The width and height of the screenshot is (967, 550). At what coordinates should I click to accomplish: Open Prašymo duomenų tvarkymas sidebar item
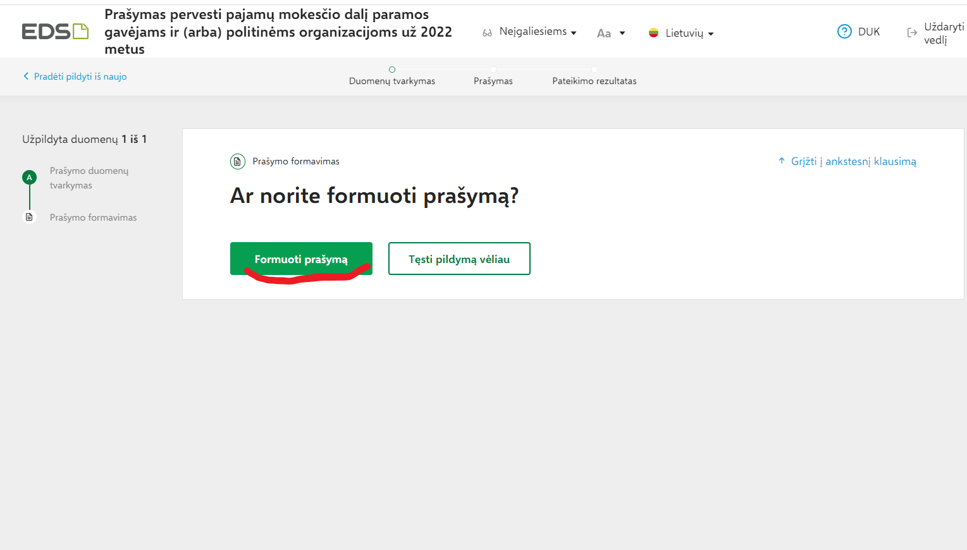click(x=89, y=178)
